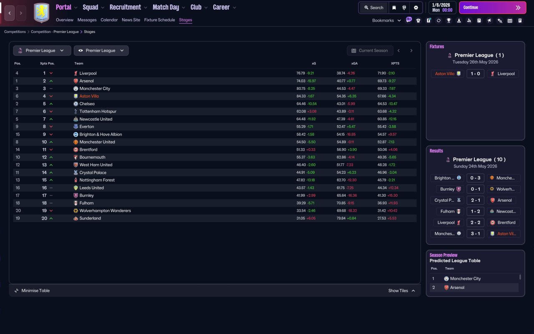Click the shirt icon in the bookmarks bar
Viewport: 534px width, 334px height.
point(418,20)
